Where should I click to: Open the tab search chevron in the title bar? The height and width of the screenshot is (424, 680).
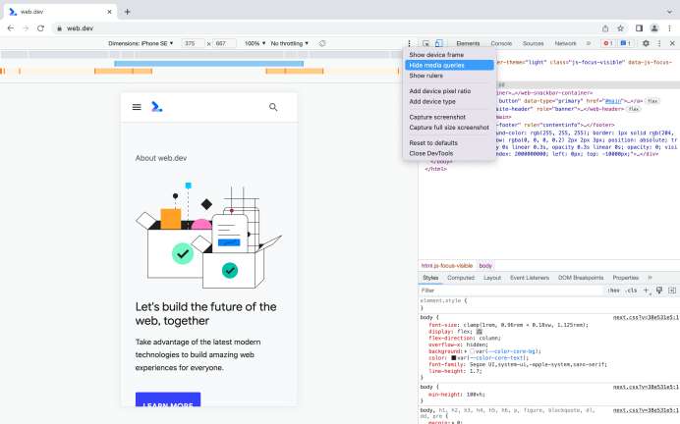coord(670,12)
